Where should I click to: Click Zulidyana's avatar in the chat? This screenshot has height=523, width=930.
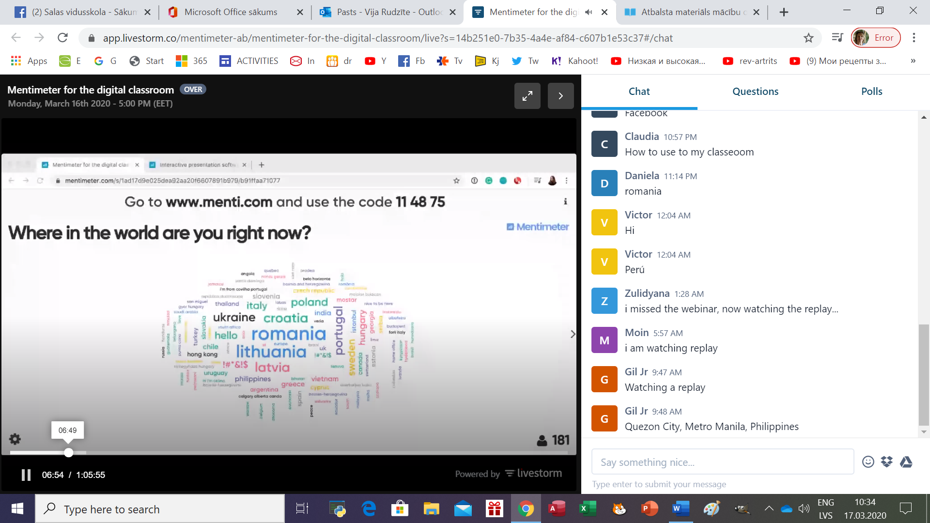point(604,301)
